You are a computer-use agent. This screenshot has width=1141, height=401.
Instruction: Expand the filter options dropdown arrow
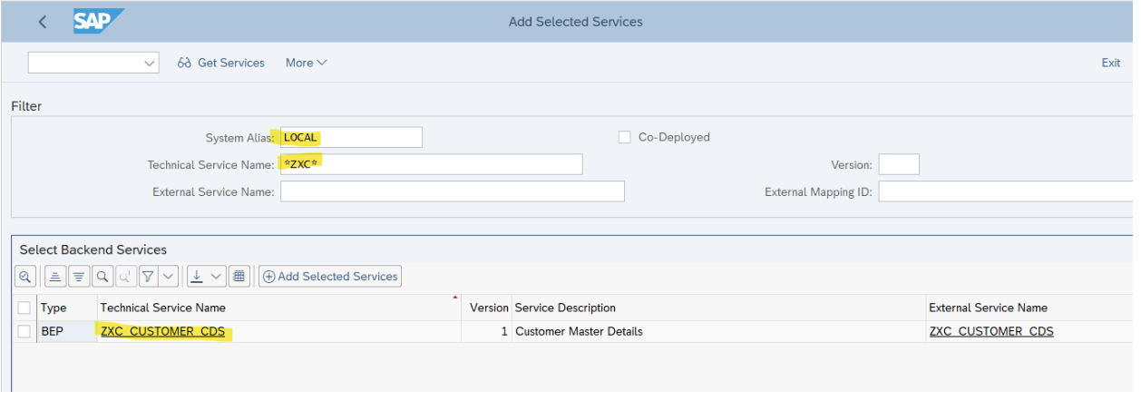(167, 277)
